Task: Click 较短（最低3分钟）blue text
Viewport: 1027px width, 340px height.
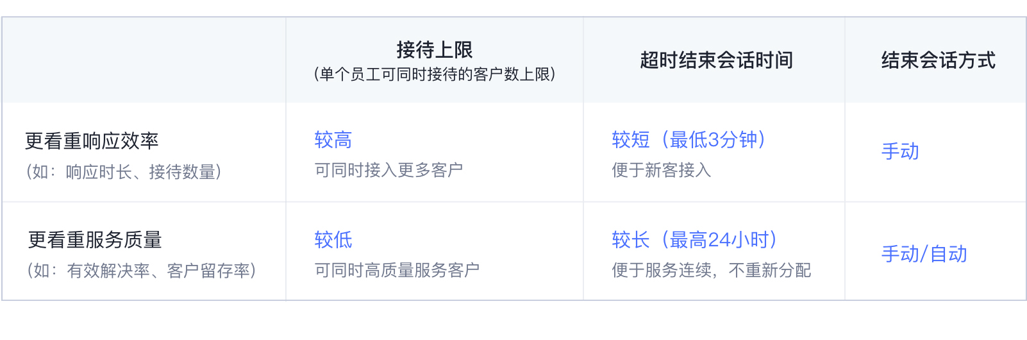Action: [689, 140]
